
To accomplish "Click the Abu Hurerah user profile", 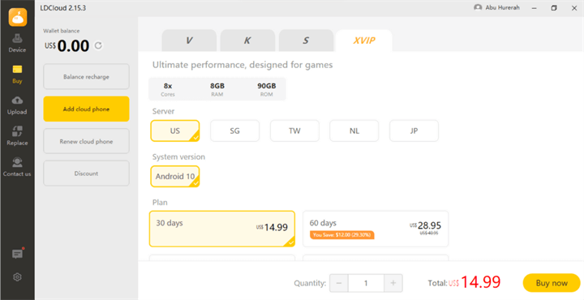I will coord(496,7).
